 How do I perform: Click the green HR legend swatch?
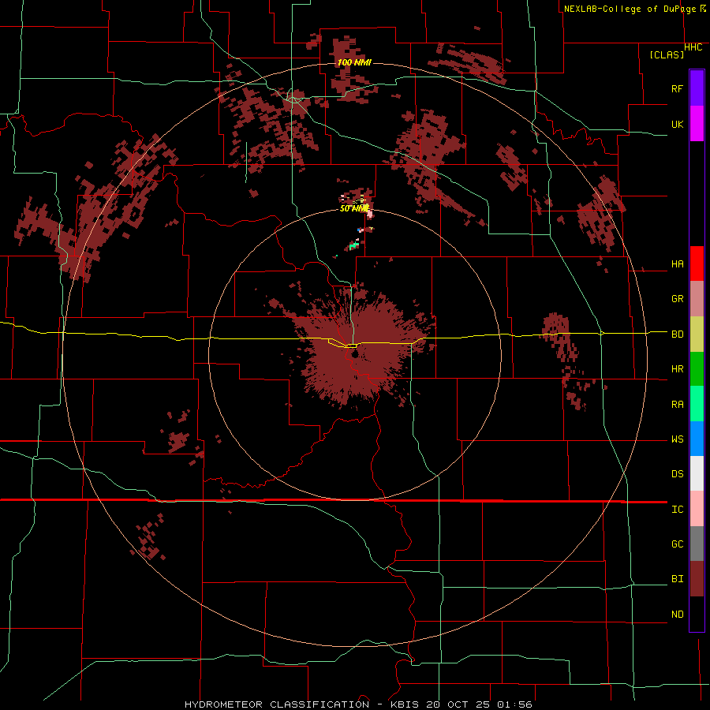point(697,369)
